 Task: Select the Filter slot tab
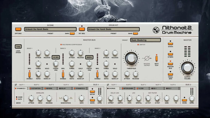tap(144, 88)
